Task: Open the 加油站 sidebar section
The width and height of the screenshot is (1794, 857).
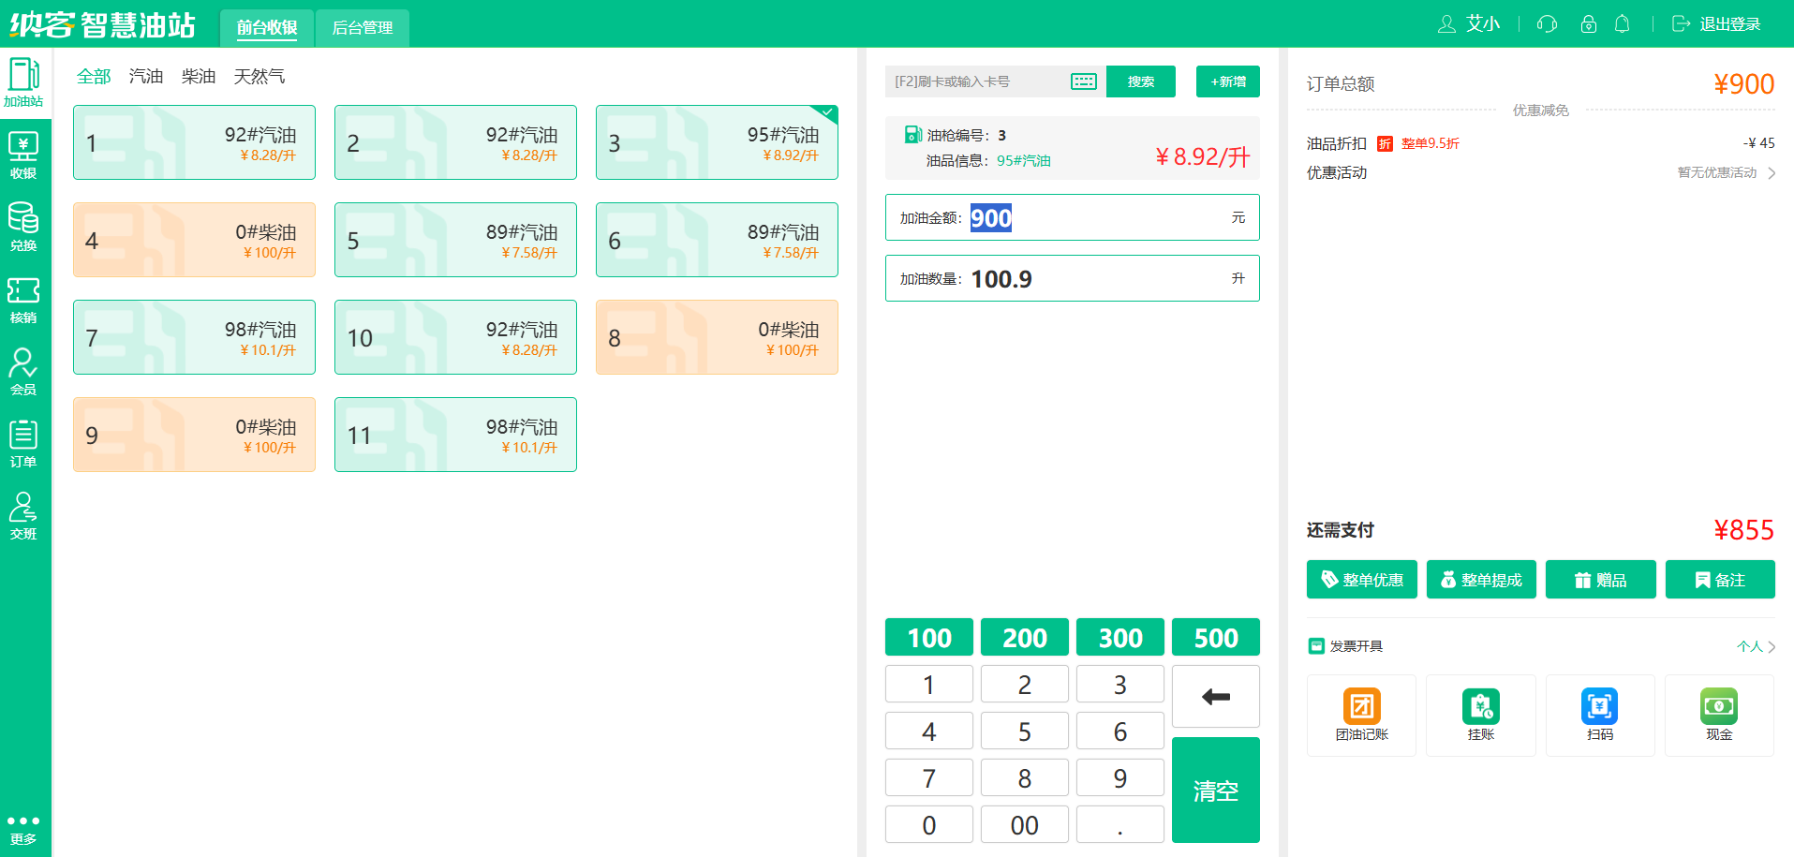Action: (x=23, y=82)
